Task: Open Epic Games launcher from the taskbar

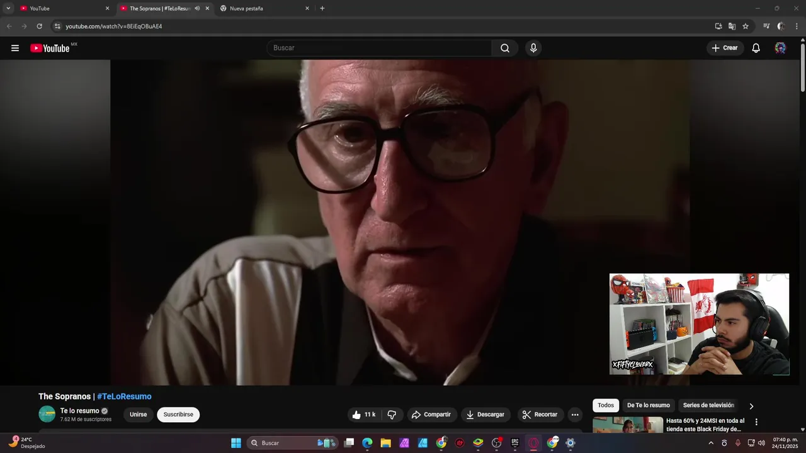Action: [x=515, y=443]
